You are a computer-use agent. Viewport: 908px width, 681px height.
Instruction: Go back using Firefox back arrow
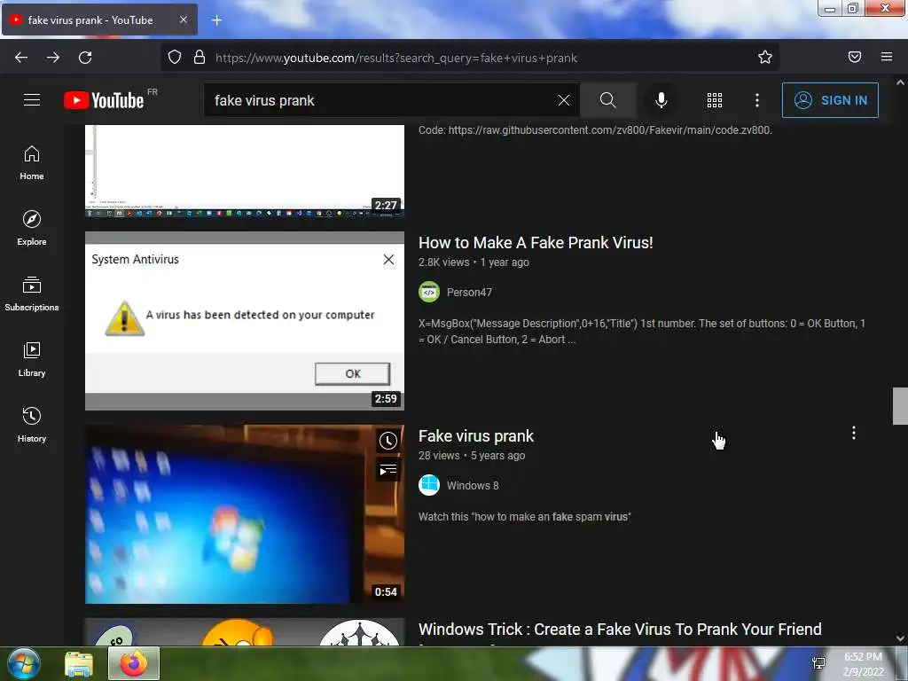[21, 58]
